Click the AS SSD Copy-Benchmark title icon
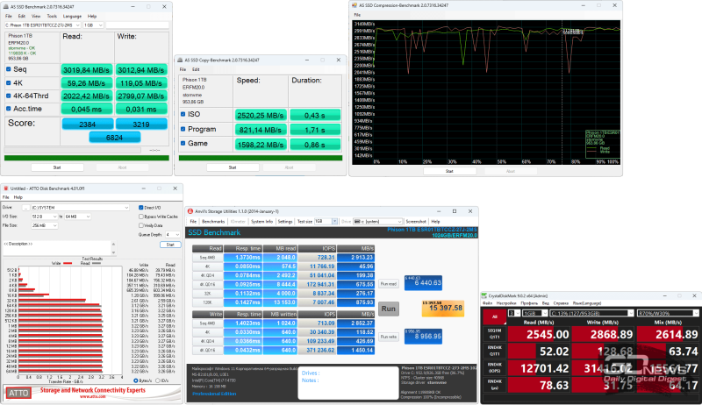 tap(180, 60)
